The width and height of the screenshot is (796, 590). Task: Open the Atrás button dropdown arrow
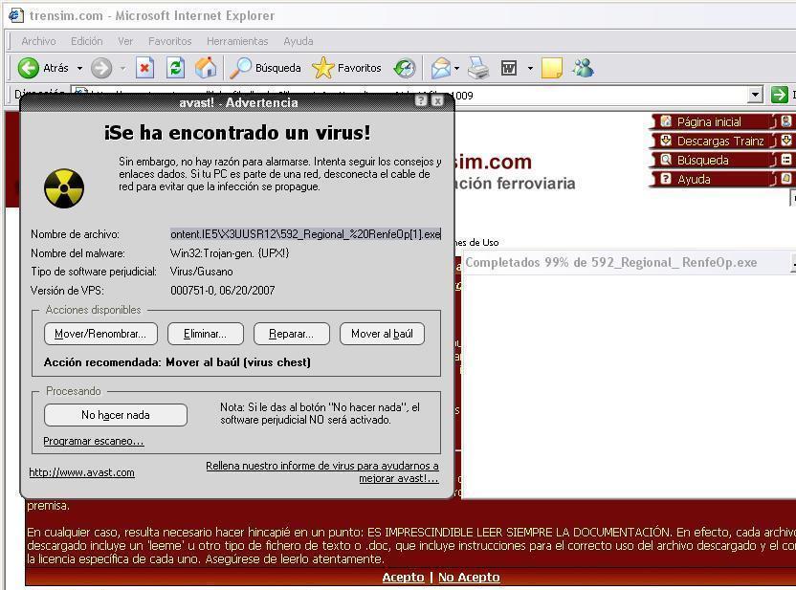coord(78,68)
